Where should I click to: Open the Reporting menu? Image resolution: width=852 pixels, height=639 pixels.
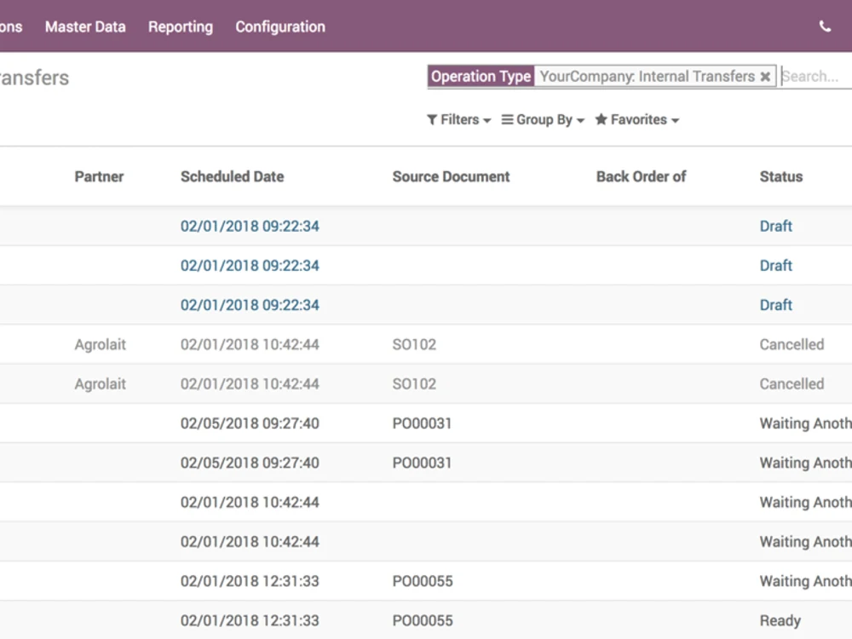181,26
